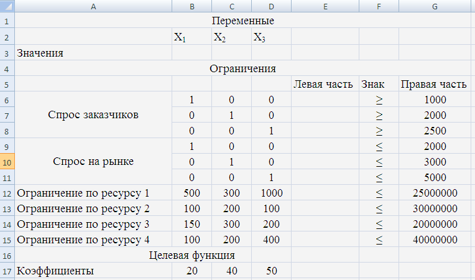Select the 'Коэффициенты' label cell
Screen dimensions: 475x280
pyautogui.click(x=93, y=271)
